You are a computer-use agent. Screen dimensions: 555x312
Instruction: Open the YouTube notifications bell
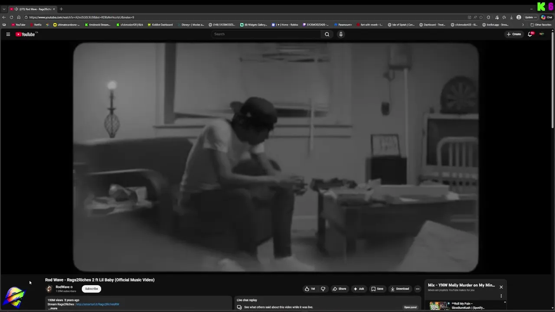[x=530, y=34]
